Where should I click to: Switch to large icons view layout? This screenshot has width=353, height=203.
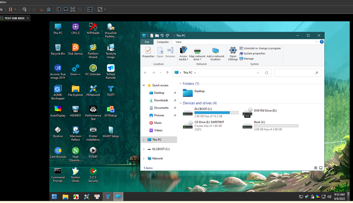pyautogui.click(x=321, y=168)
